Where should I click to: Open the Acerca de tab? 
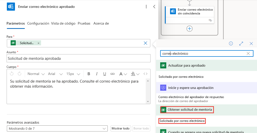click(101, 23)
